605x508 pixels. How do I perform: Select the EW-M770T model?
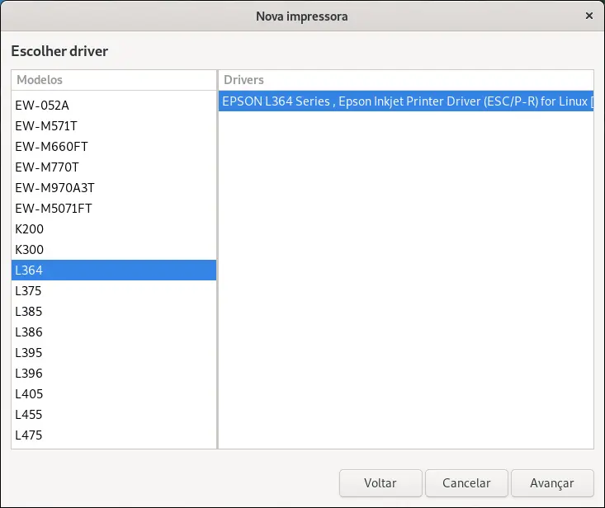[114, 167]
